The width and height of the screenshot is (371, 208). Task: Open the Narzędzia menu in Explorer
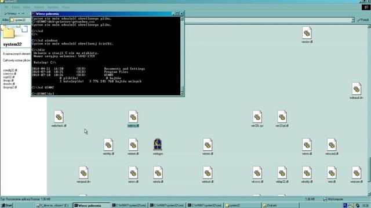(x=53, y=8)
